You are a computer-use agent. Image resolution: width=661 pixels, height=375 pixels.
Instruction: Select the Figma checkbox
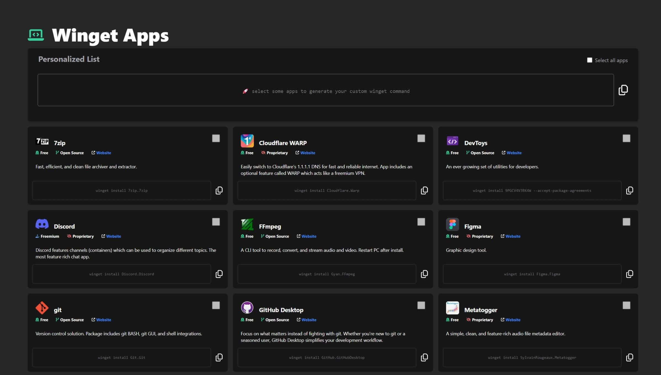627,222
